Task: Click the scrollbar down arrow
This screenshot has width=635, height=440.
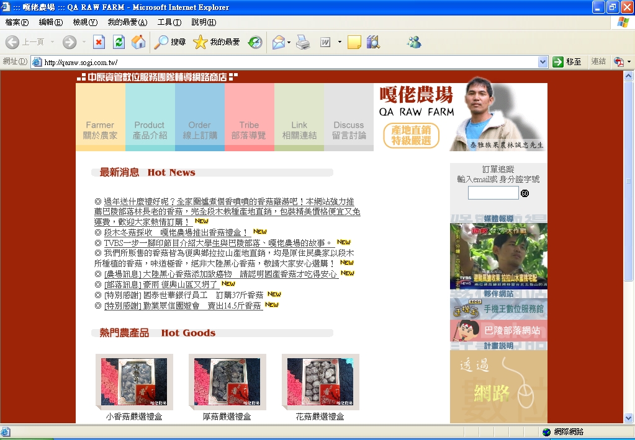Action: pos(628,418)
